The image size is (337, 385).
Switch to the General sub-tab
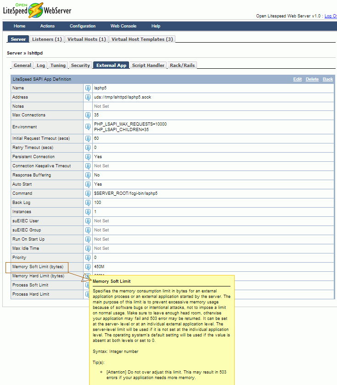pyautogui.click(x=22, y=65)
